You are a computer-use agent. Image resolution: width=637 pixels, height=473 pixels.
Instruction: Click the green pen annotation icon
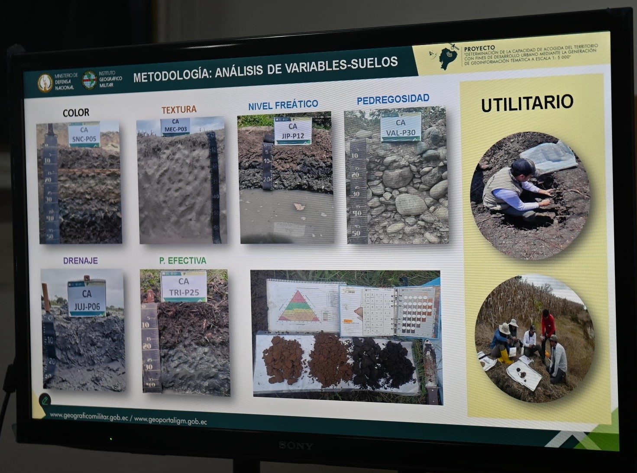(x=45, y=400)
